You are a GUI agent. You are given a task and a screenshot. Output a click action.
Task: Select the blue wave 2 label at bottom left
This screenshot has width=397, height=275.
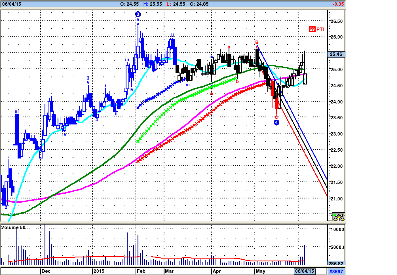(6, 208)
